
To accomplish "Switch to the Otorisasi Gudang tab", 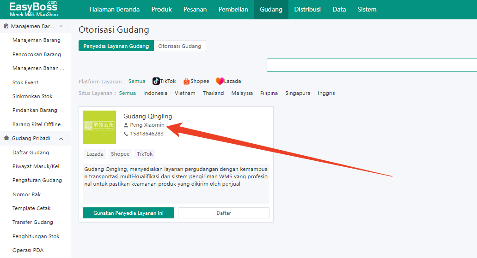I will click(180, 46).
